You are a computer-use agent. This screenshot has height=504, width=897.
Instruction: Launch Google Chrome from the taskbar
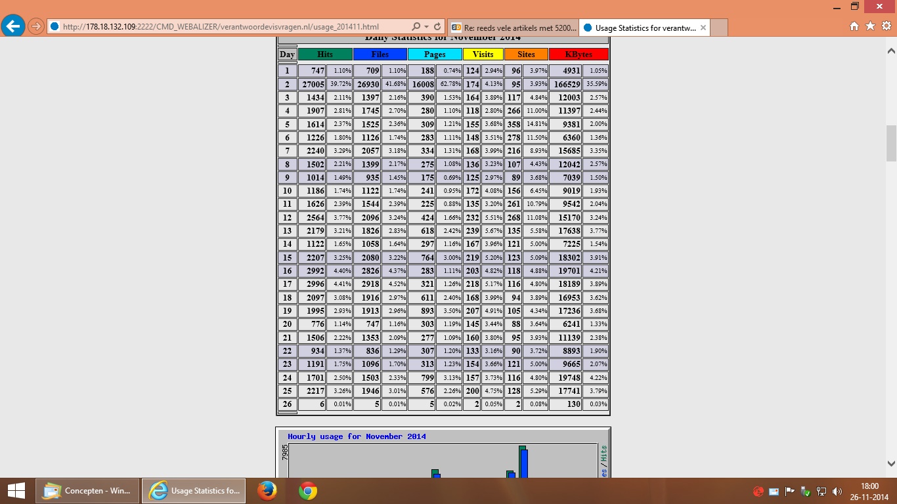point(308,491)
